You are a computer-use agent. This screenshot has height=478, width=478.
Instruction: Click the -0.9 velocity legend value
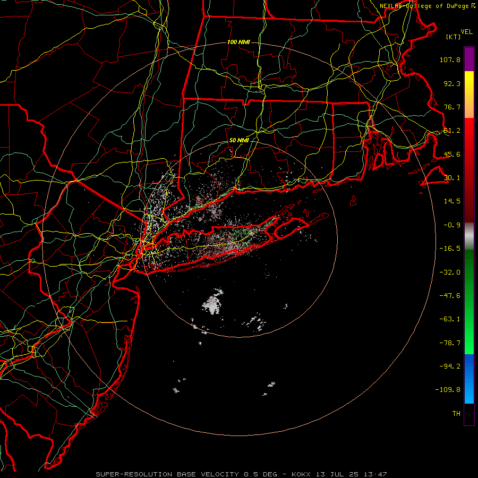click(x=452, y=225)
